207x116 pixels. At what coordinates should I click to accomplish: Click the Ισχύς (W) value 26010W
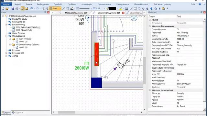point(189,74)
